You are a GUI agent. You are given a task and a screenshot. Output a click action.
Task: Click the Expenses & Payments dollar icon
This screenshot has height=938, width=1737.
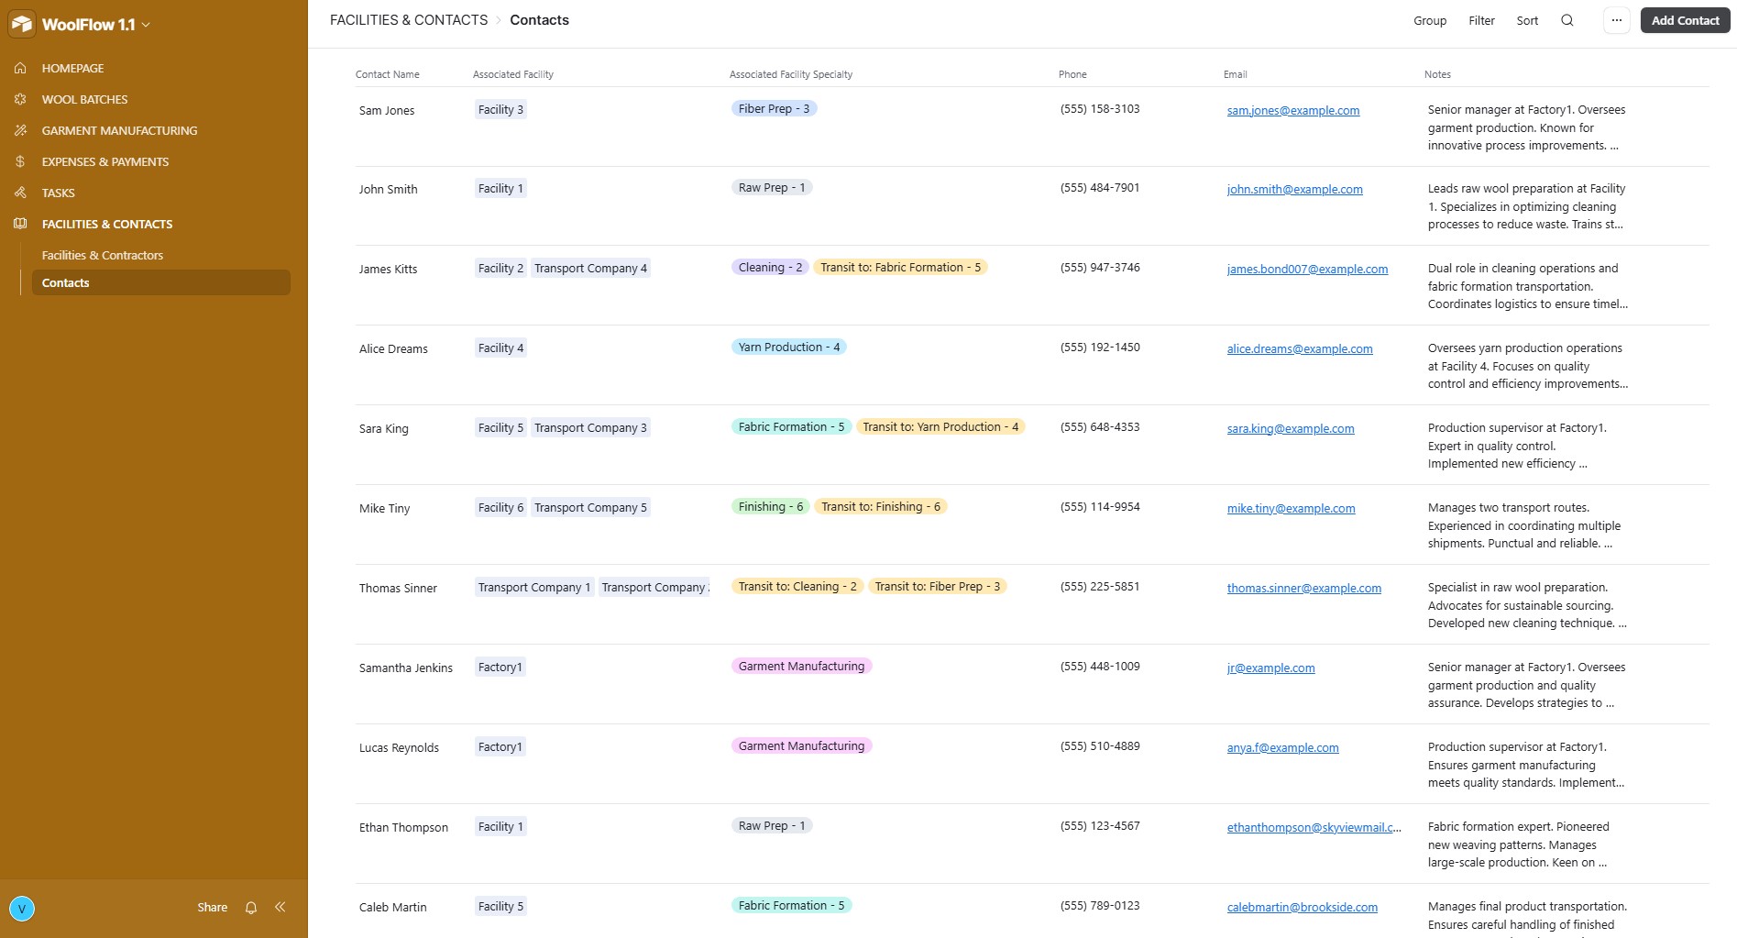(x=20, y=161)
